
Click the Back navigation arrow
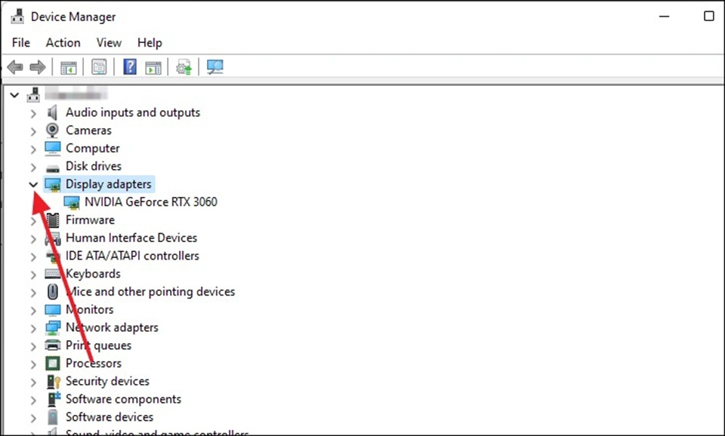[14, 67]
